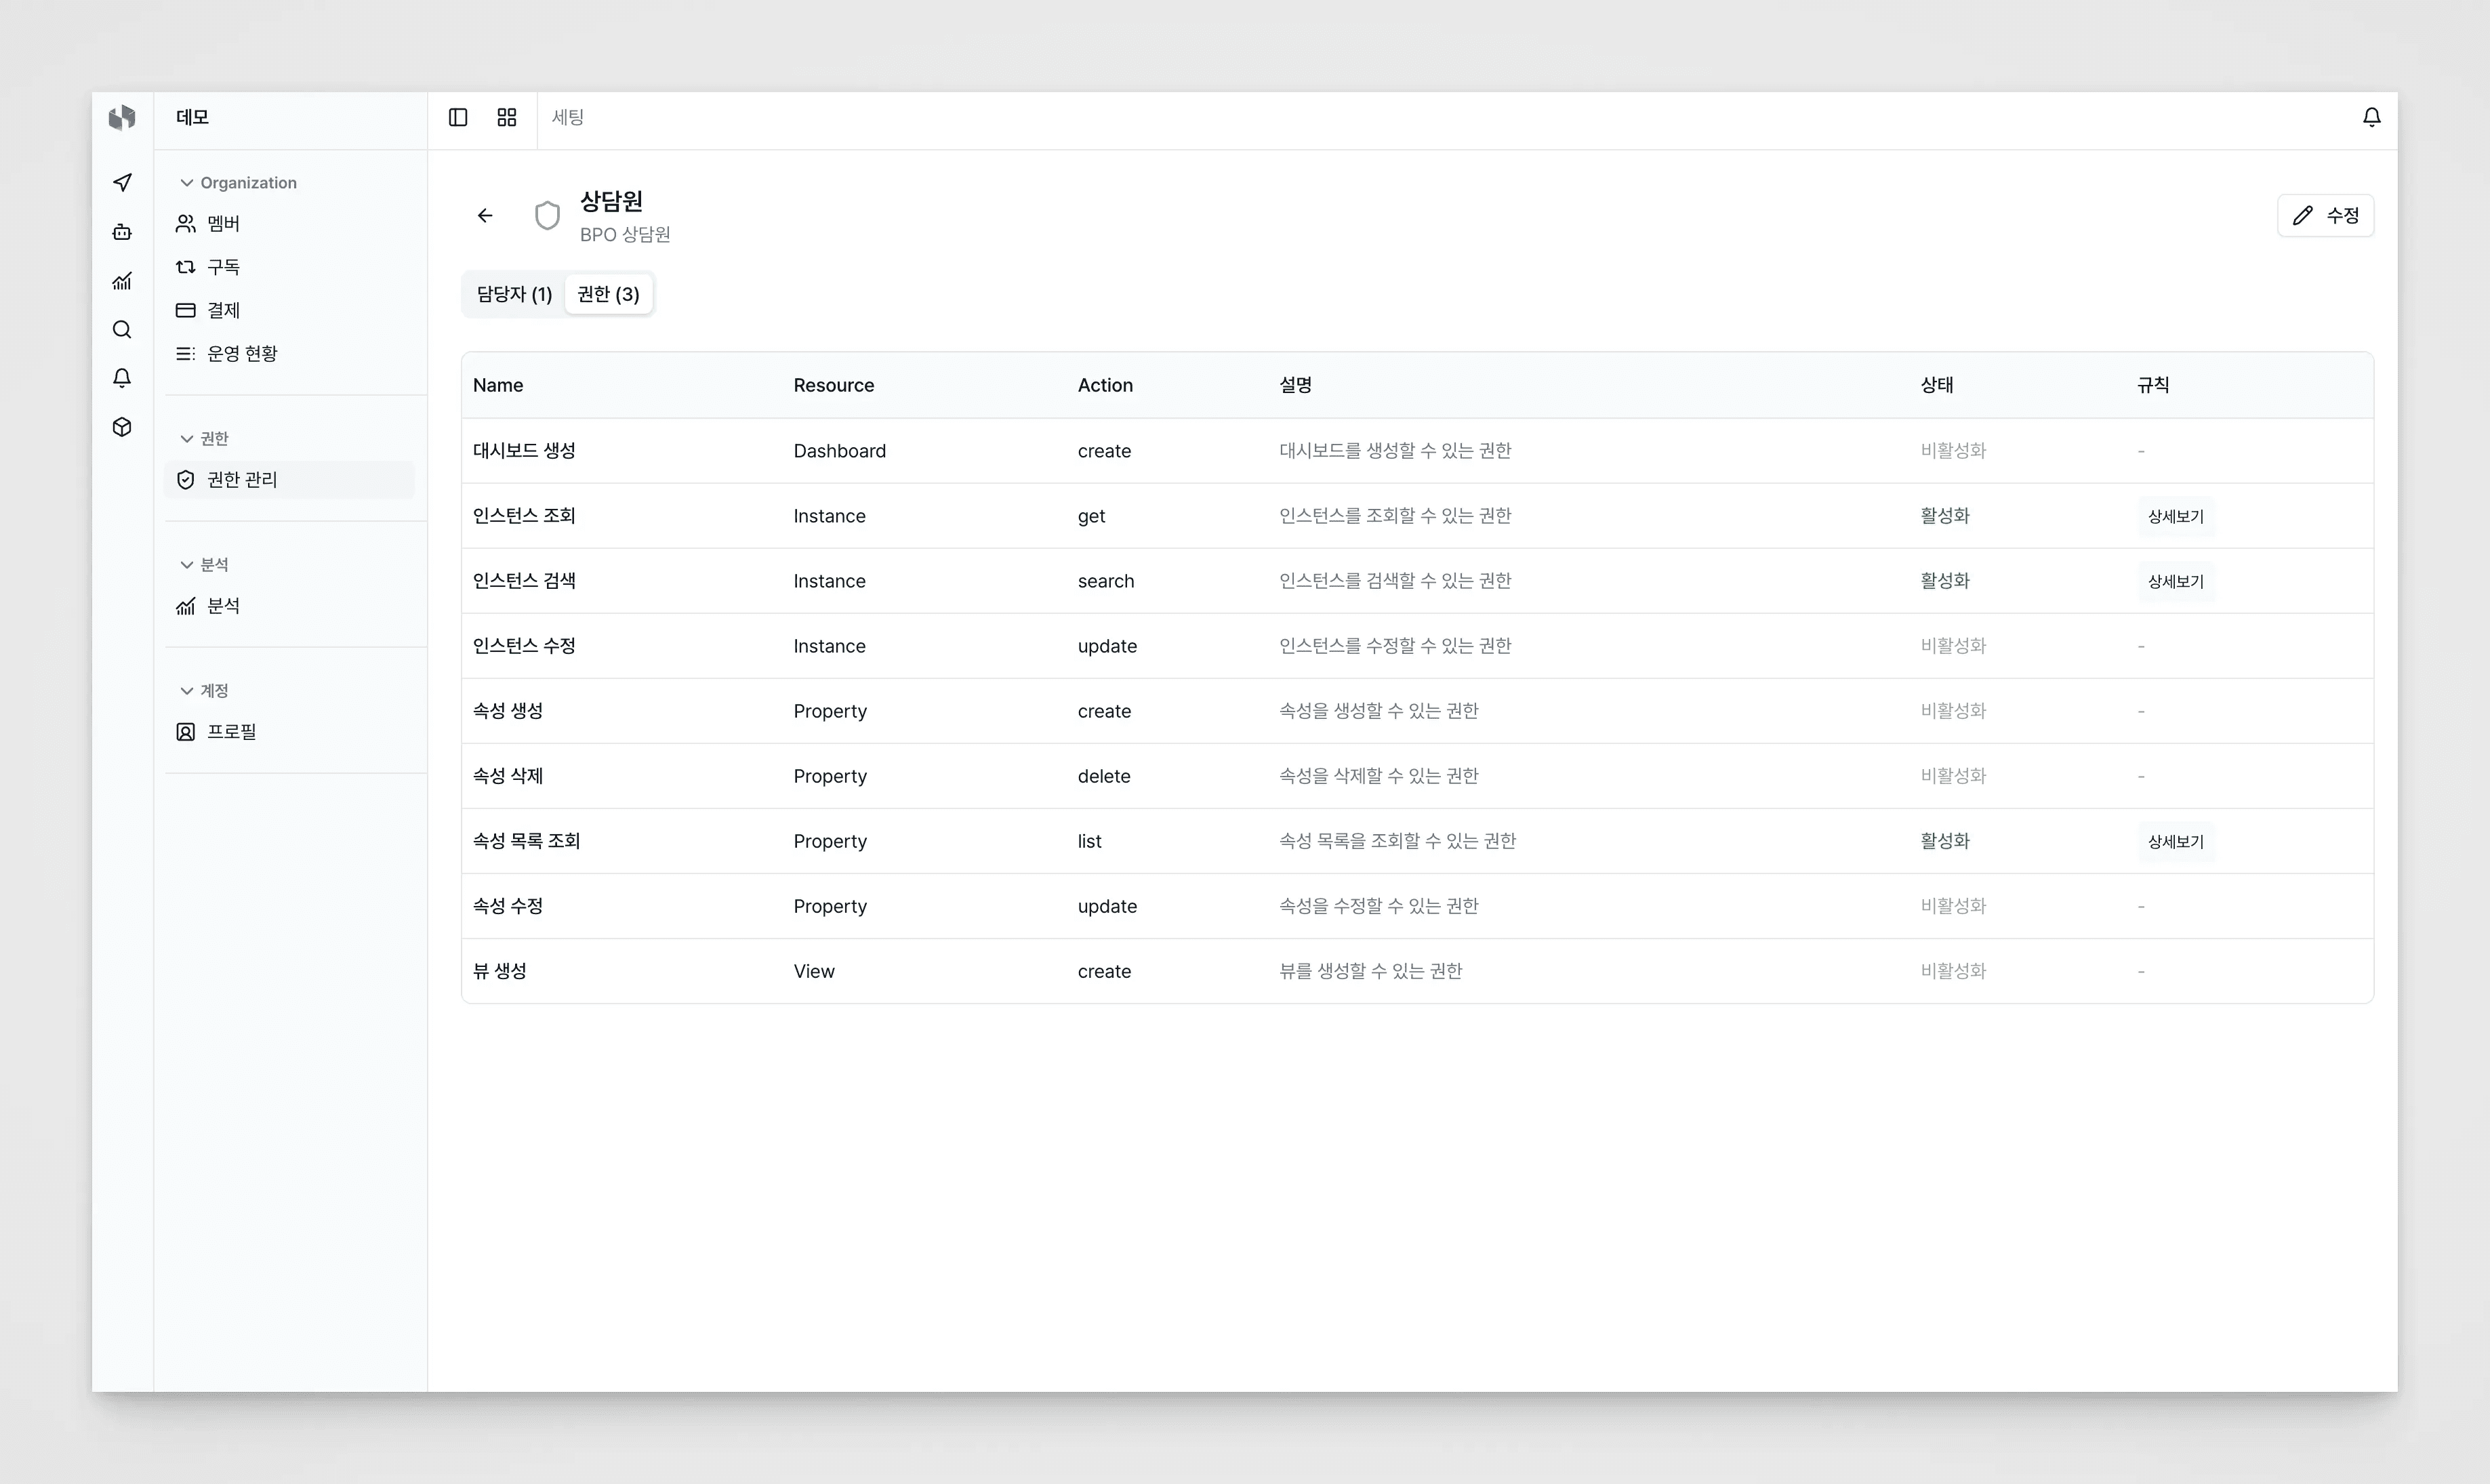Open the analytics chart icon in the rail
The height and width of the screenshot is (1484, 2490).
coord(122,281)
